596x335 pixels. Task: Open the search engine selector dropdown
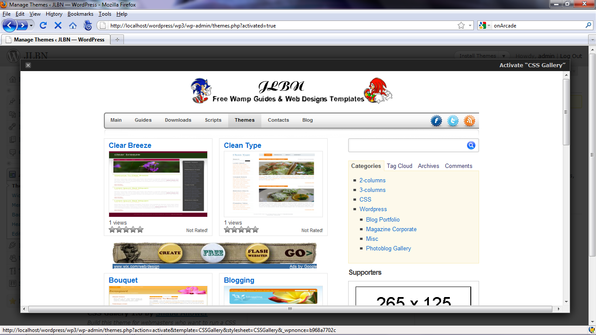click(x=484, y=26)
